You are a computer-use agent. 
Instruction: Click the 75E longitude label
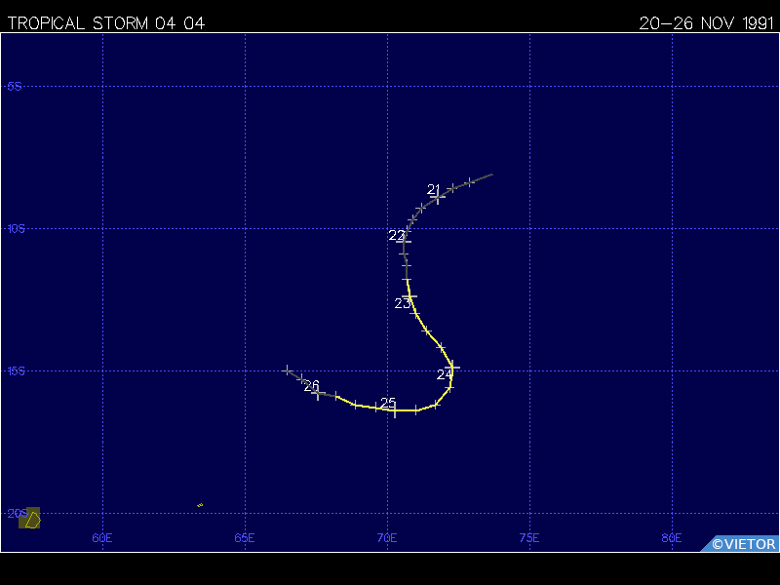point(529,538)
